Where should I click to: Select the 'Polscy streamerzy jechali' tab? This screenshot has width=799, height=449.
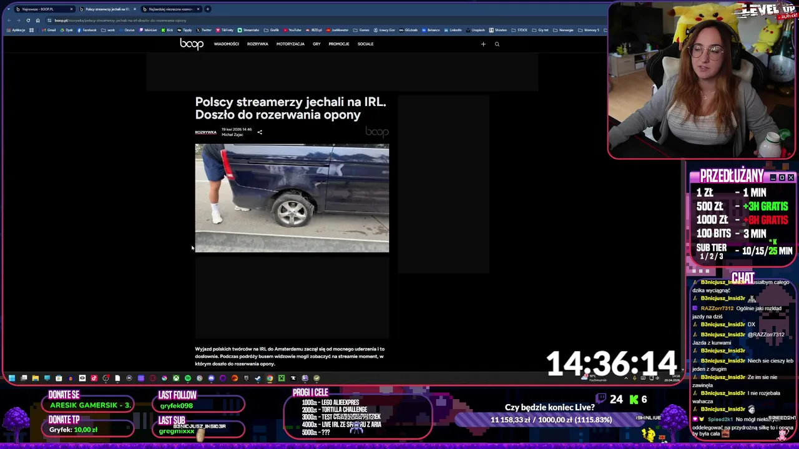click(x=108, y=9)
